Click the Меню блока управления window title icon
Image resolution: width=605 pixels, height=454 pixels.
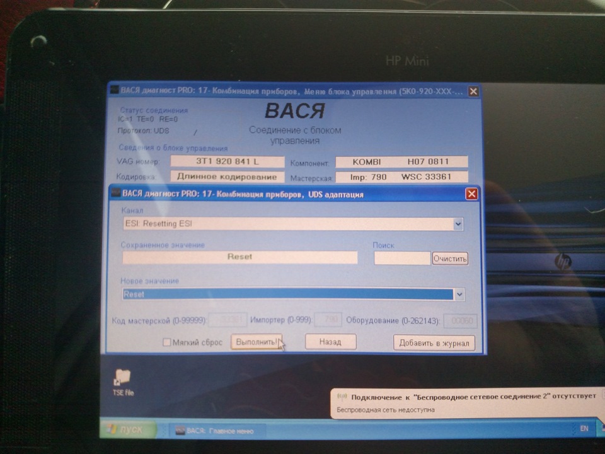point(114,90)
